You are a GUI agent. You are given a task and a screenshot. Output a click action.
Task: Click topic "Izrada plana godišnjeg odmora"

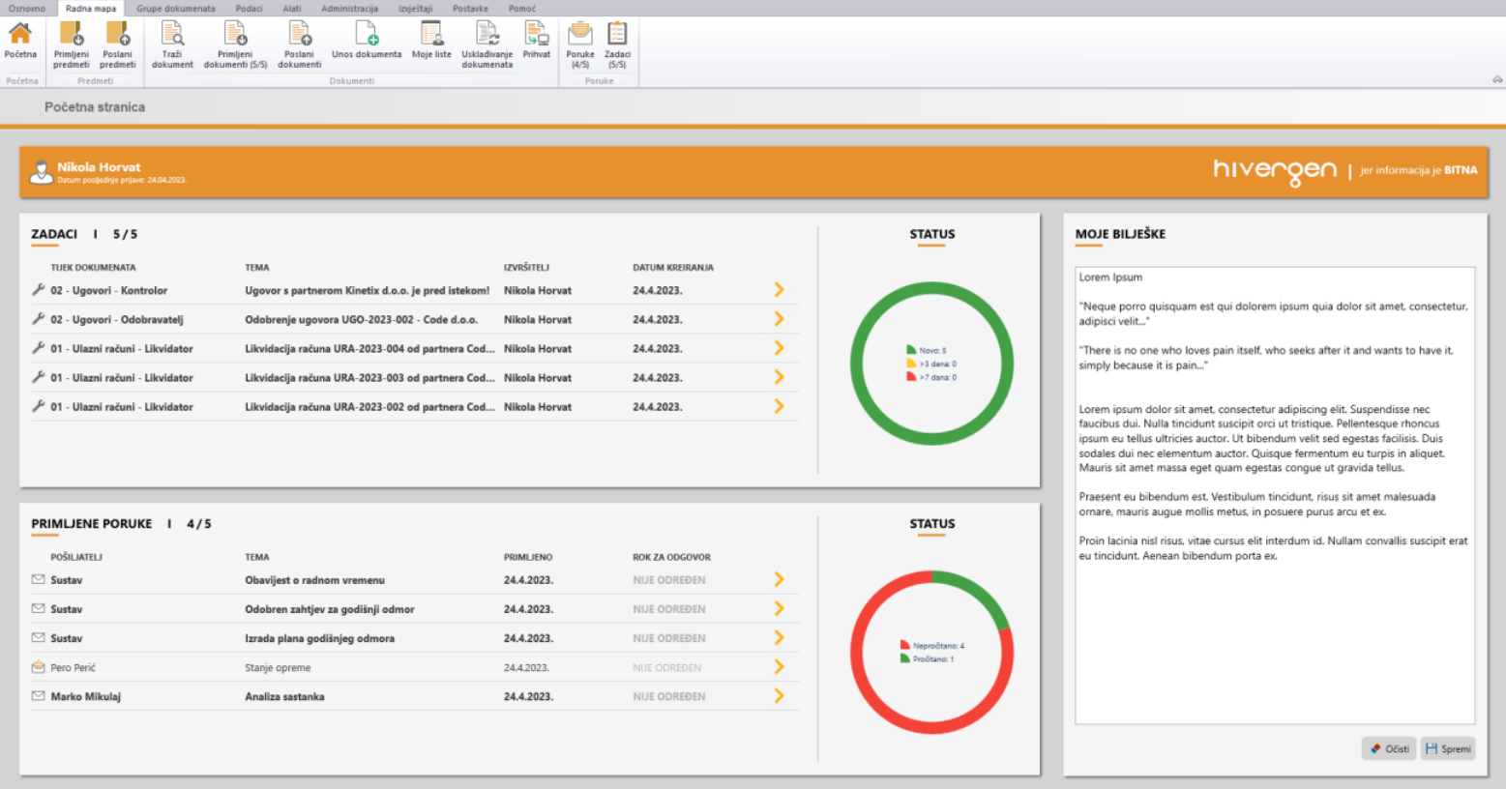point(320,638)
